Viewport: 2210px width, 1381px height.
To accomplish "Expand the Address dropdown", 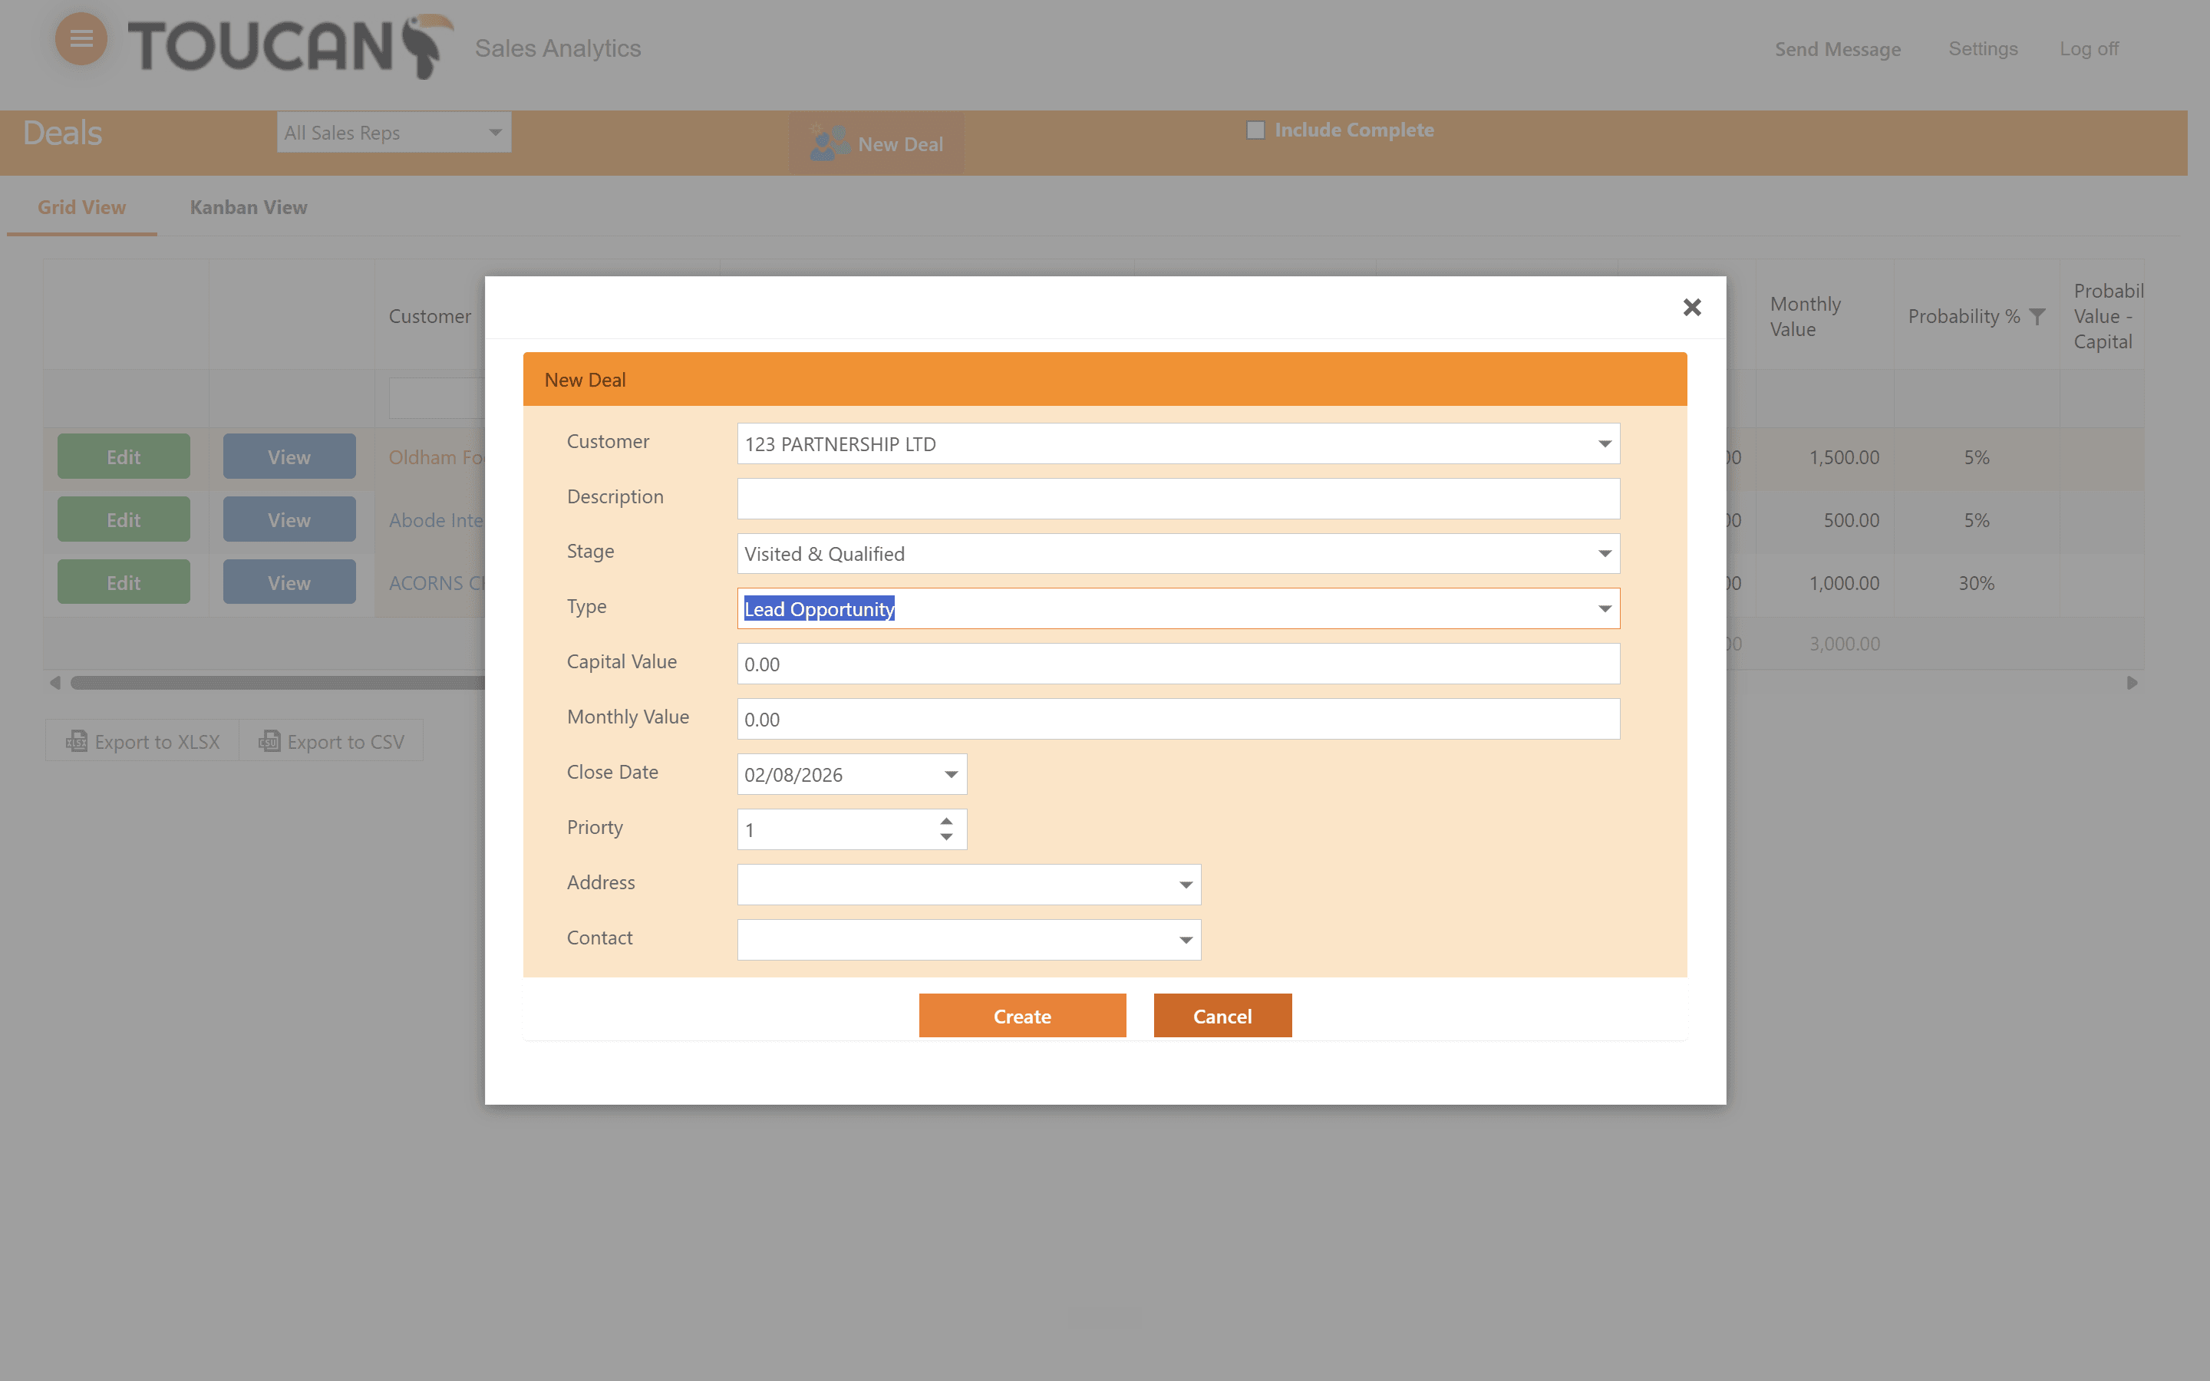I will tap(1186, 885).
